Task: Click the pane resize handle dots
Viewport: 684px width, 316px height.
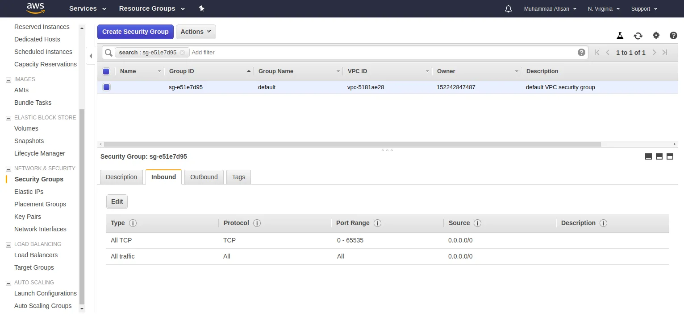Action: (387, 150)
